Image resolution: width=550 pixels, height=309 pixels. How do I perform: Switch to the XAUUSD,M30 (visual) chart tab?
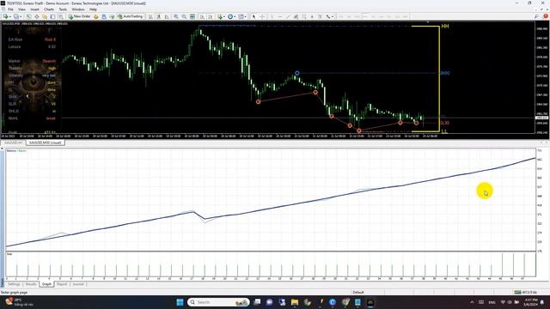coord(45,143)
